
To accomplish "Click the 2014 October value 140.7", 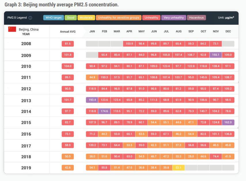I will [203, 111].
